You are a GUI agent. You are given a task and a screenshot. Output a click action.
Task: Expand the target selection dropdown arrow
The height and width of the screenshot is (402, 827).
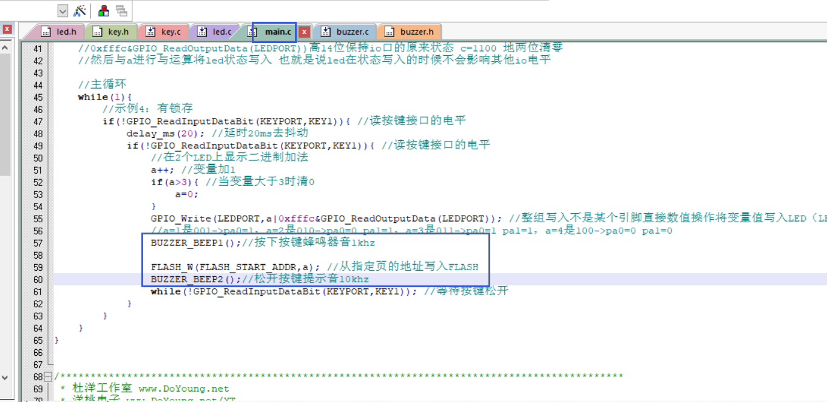(62, 11)
